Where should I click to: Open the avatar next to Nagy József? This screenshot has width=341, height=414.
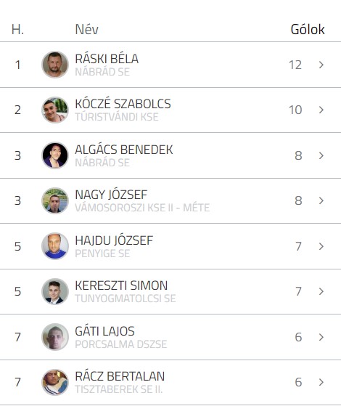click(55, 200)
